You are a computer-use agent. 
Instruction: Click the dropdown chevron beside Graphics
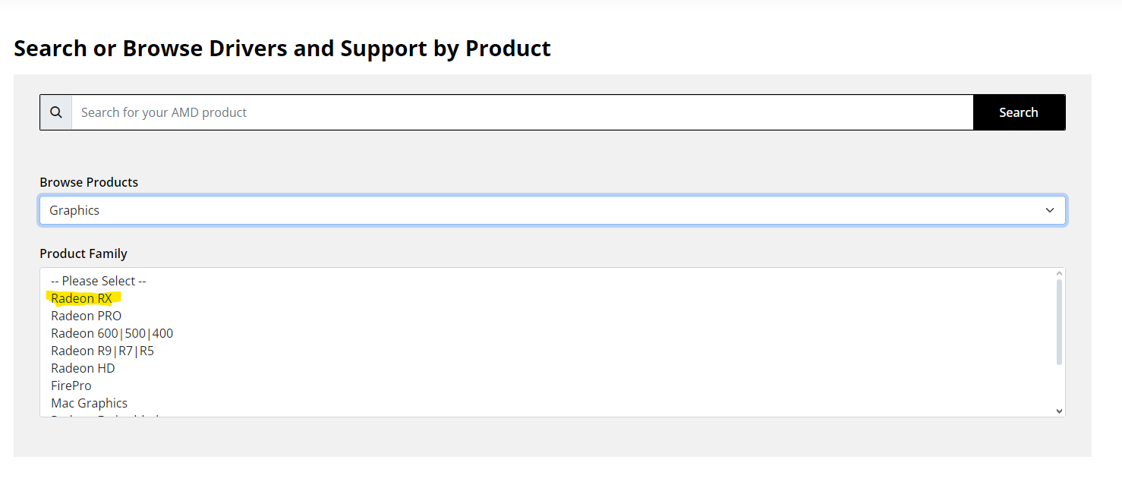click(1050, 210)
